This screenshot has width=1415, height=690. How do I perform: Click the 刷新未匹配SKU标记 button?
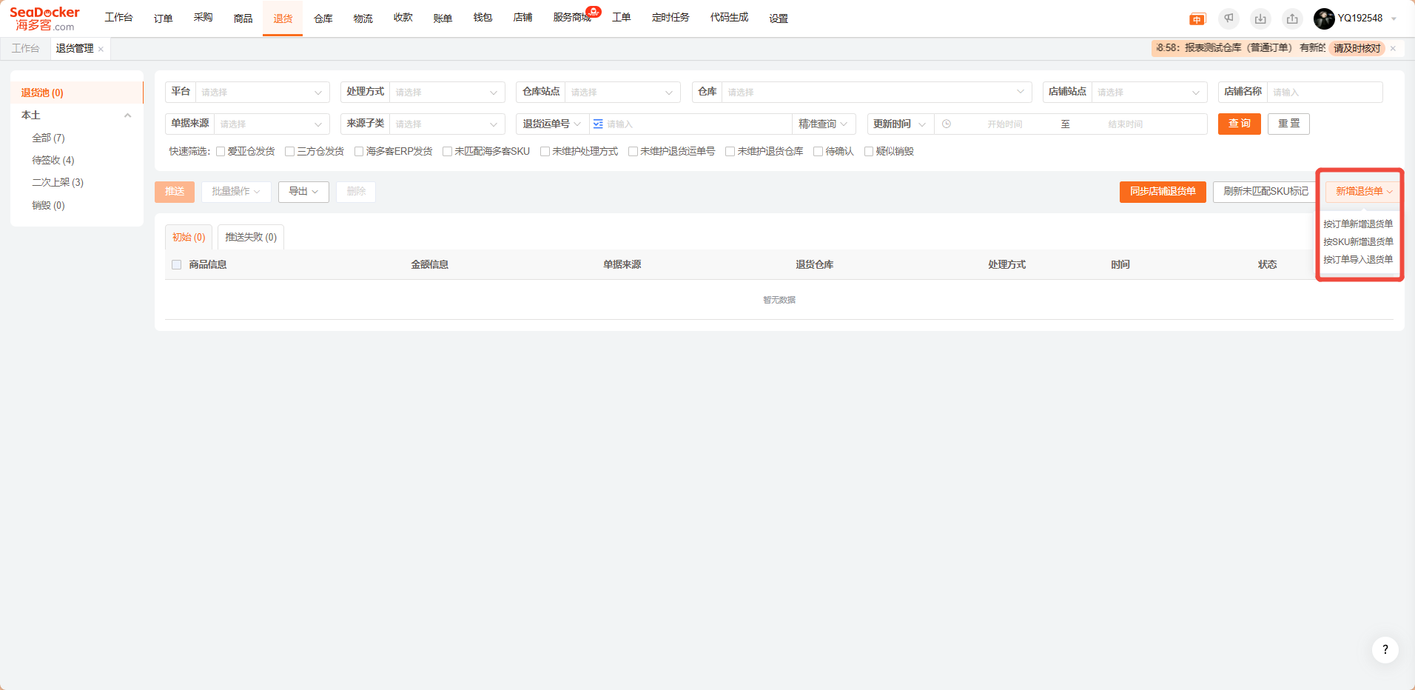1266,192
